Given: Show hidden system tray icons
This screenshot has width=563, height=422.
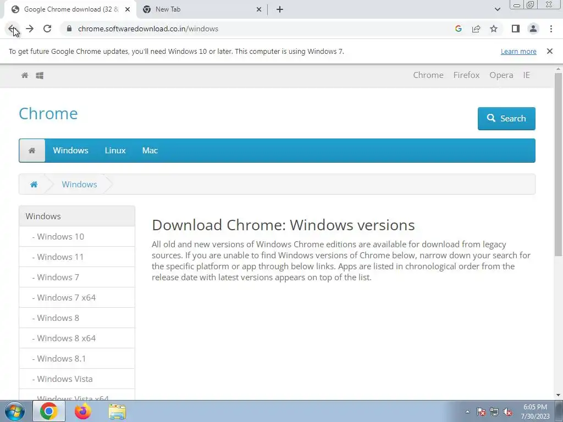Looking at the screenshot, I should 467,412.
